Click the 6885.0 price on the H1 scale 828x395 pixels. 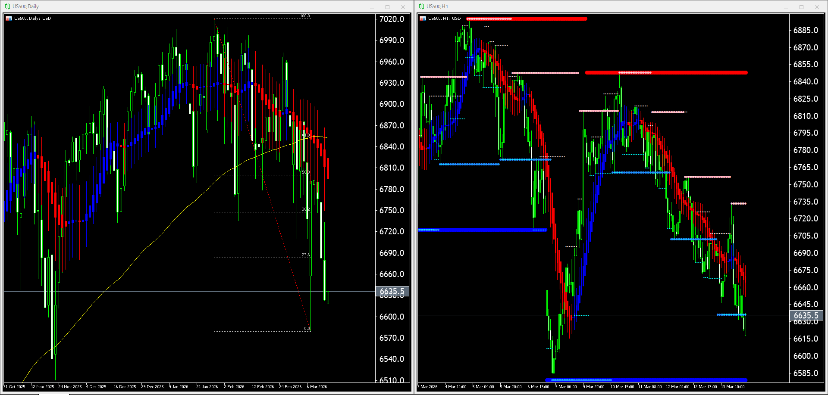pyautogui.click(x=806, y=30)
